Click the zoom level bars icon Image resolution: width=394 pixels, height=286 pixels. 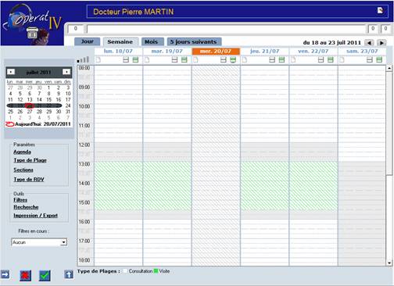point(84,59)
